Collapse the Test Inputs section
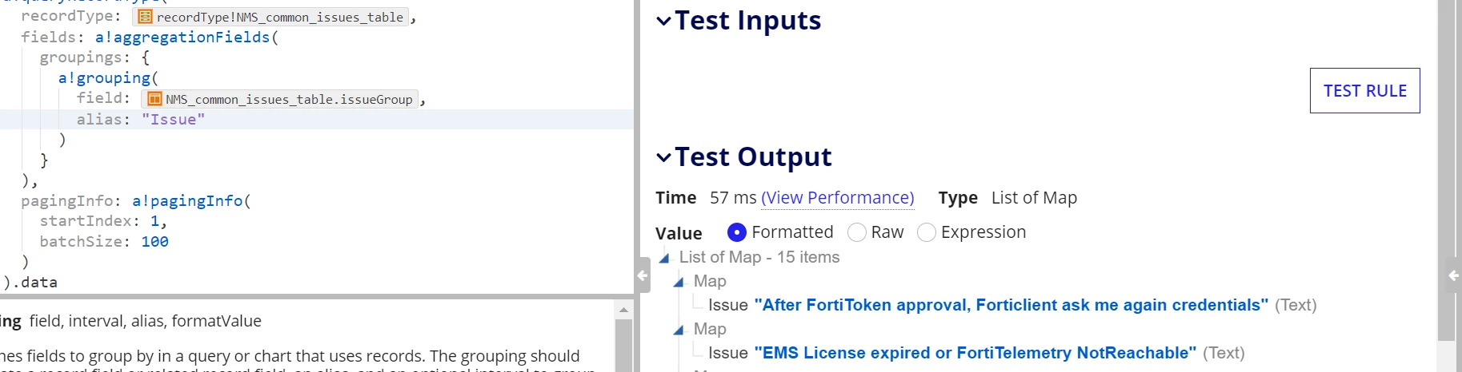Image resolution: width=1462 pixels, height=372 pixels. (x=663, y=21)
